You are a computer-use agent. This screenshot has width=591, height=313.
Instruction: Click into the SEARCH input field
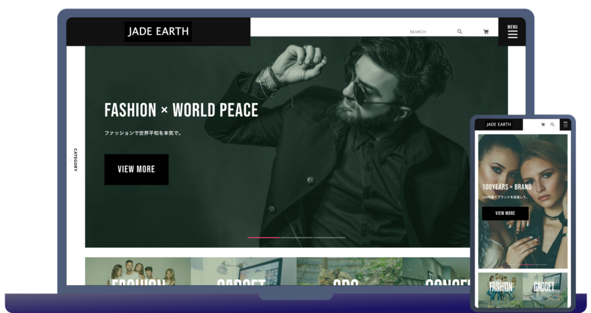pos(430,32)
